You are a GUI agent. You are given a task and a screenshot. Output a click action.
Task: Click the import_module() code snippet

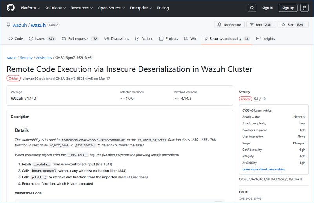pyautogui.click(x=44, y=171)
